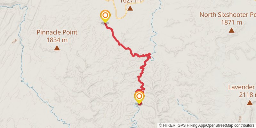The height and width of the screenshot is (128, 256).
Task: Click the 7500 contour elevation label
Action: (x=14, y=41)
